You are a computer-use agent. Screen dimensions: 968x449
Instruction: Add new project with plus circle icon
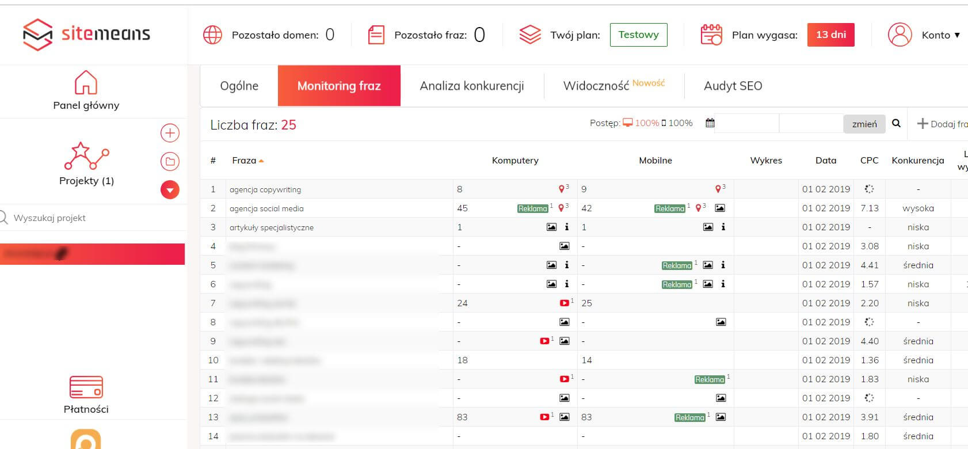[170, 133]
